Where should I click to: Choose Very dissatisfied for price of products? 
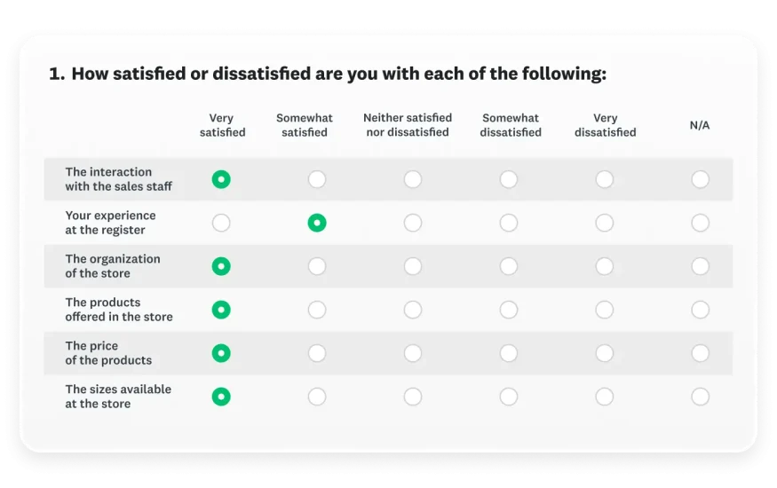coord(605,354)
